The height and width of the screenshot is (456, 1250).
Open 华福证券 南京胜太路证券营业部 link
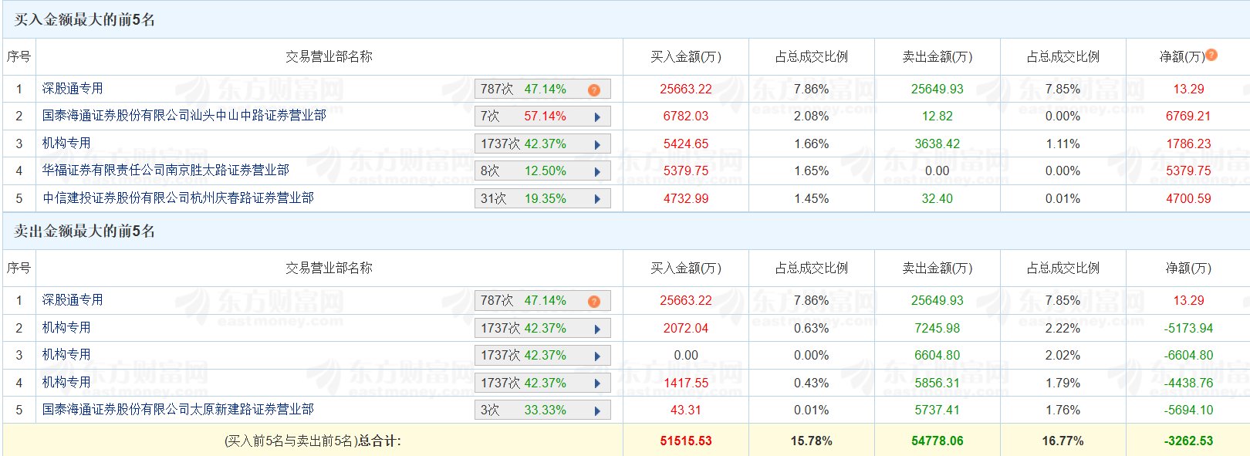165,171
